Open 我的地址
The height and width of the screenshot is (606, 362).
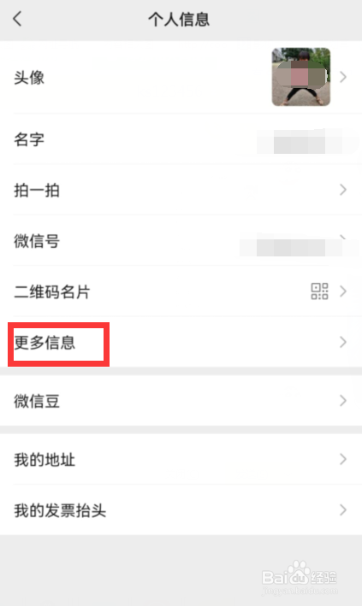[45, 460]
